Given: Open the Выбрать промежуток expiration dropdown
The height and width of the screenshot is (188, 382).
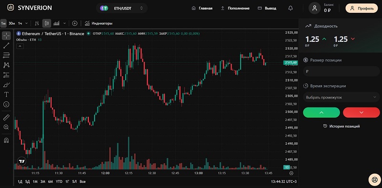Looking at the screenshot, I should (x=341, y=98).
